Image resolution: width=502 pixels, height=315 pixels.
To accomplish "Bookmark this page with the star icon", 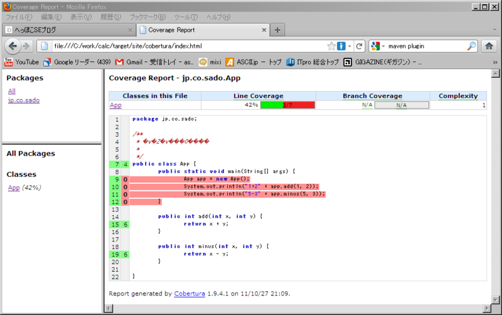I will 331,46.
